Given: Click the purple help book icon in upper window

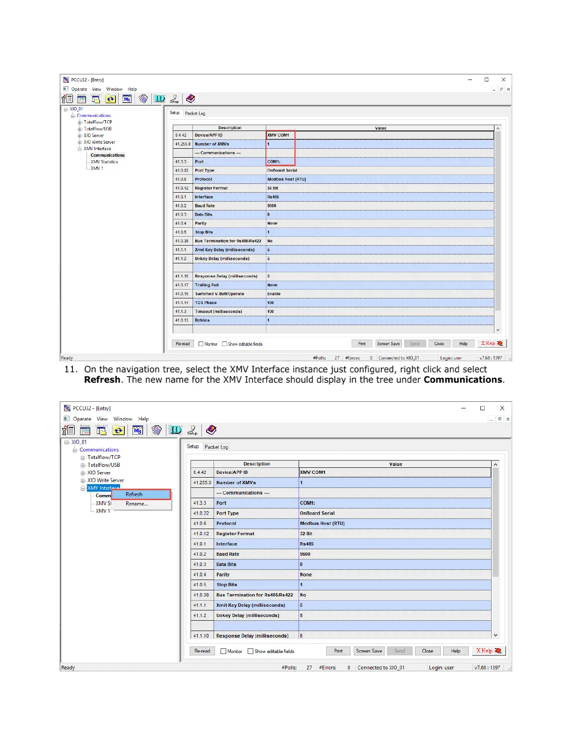Looking at the screenshot, I should (190, 99).
